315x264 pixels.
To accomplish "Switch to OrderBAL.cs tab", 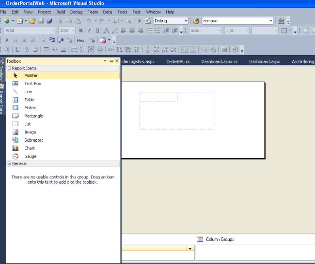I will click(x=178, y=62).
